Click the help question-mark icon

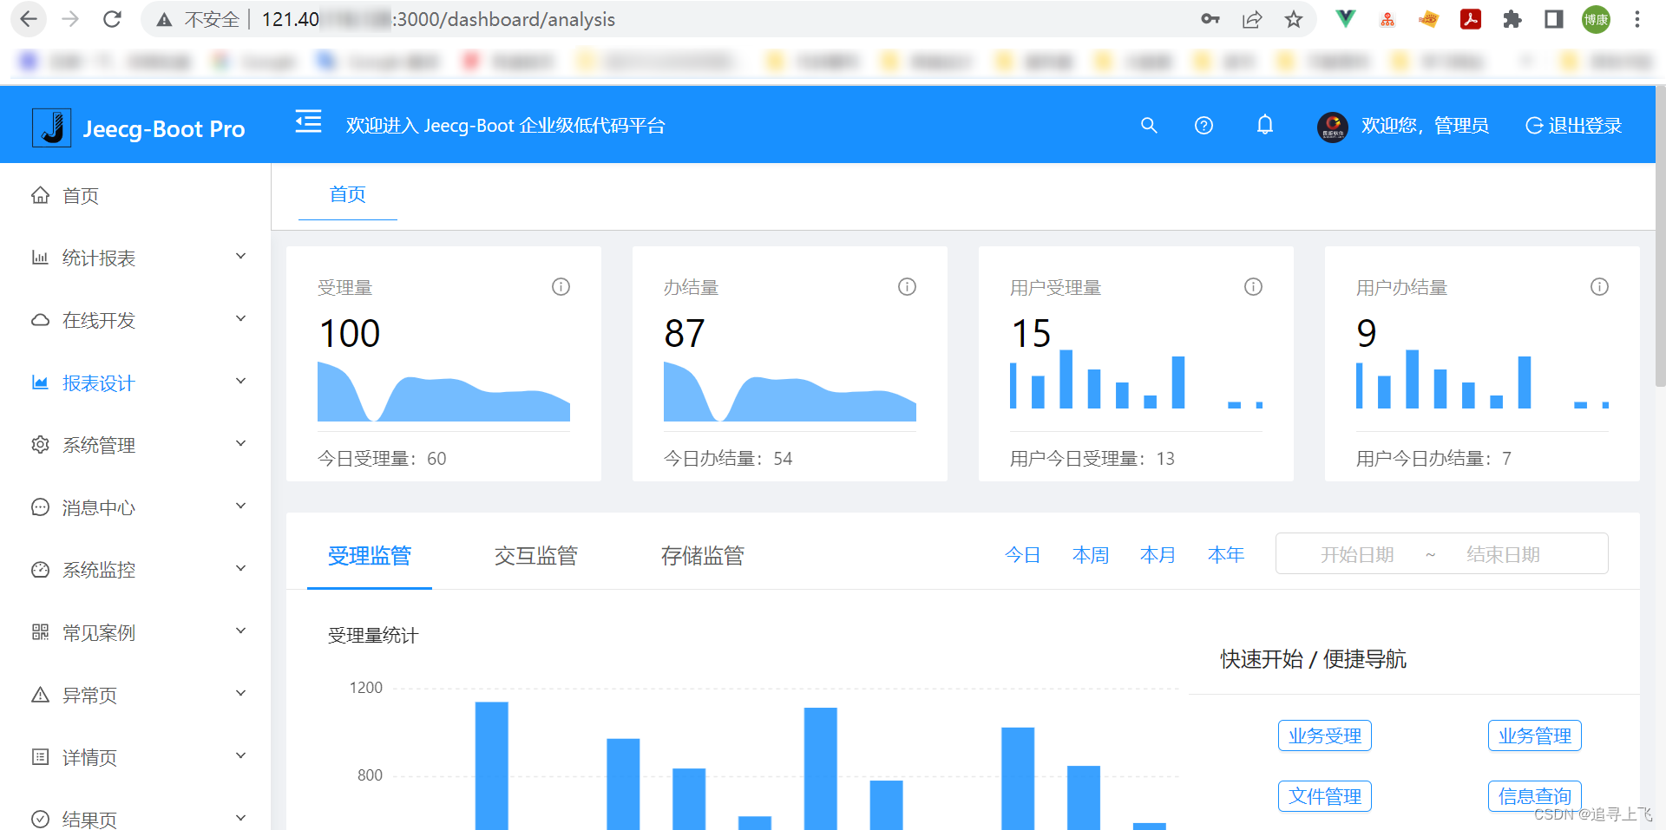[x=1204, y=126]
